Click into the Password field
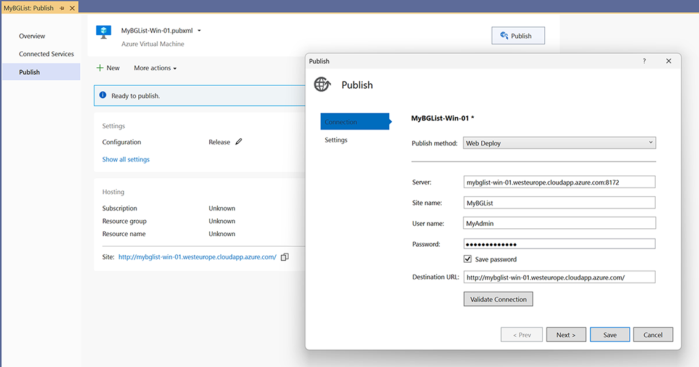Image resolution: width=699 pixels, height=367 pixels. coord(560,244)
